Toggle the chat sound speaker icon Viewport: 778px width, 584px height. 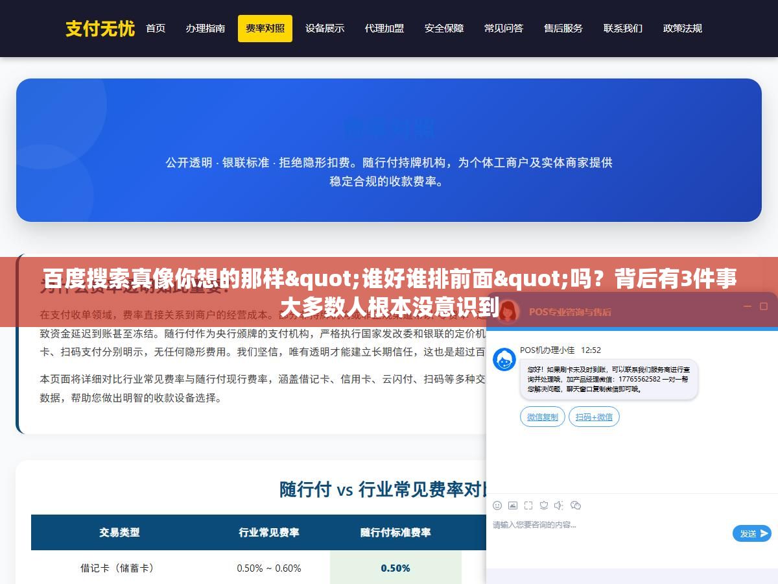point(559,505)
